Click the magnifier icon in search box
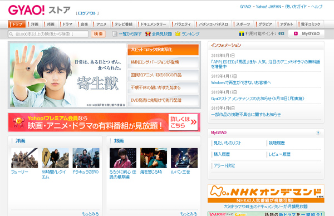Image resolution: width=334 pixels, height=216 pixels. tap(11, 34)
